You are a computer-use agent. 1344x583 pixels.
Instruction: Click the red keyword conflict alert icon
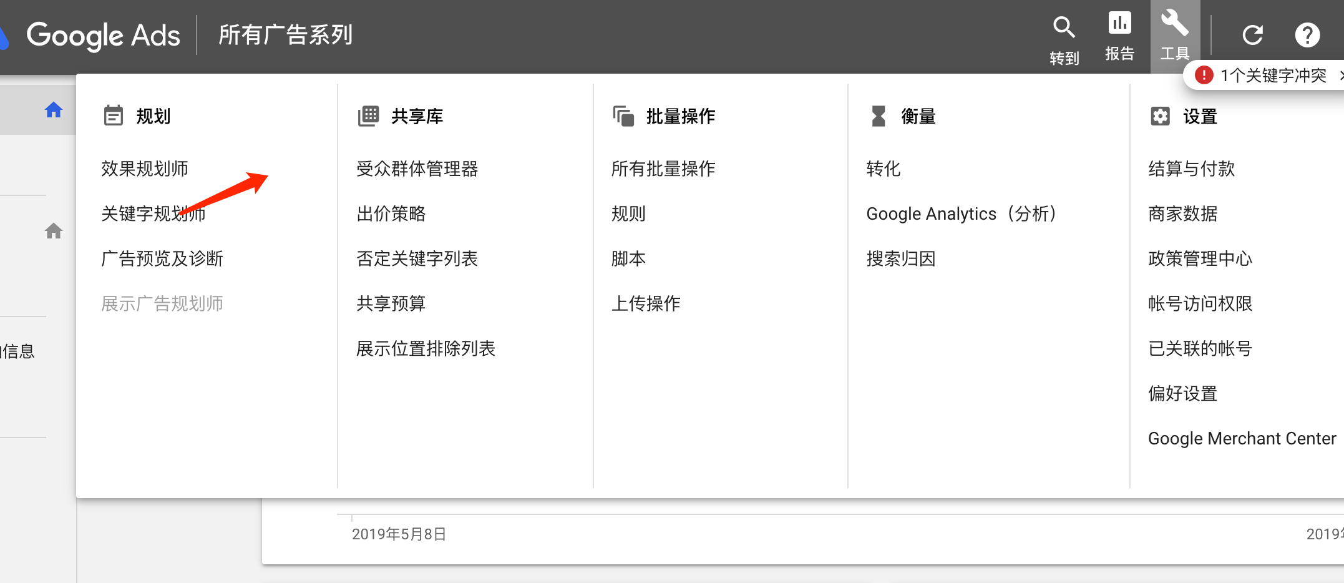(x=1204, y=76)
